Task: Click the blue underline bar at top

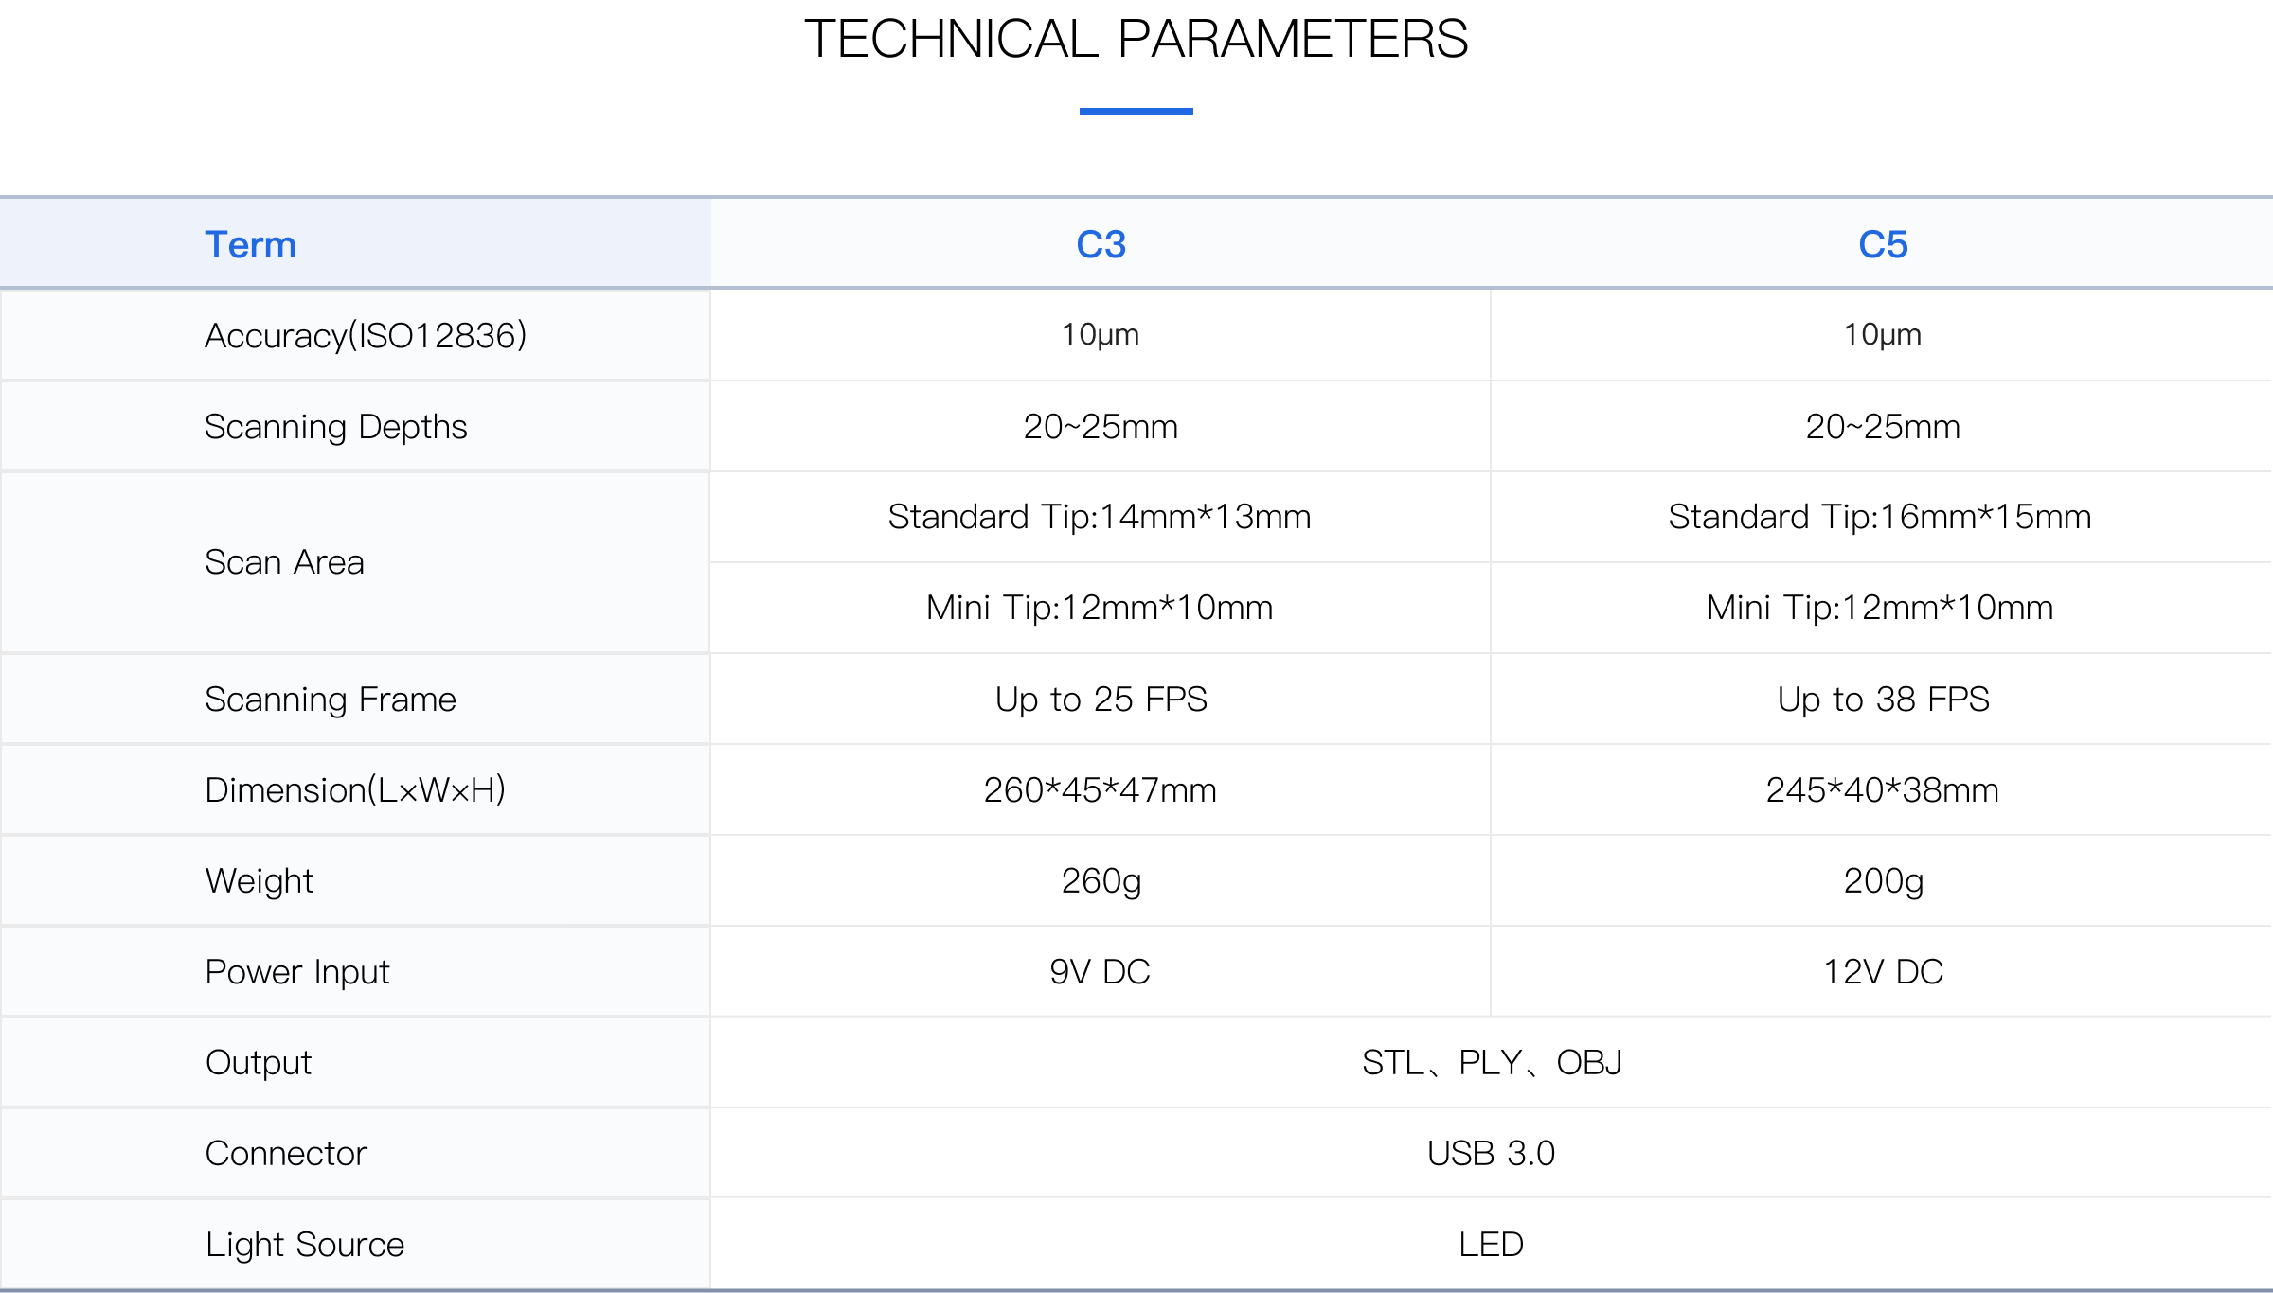Action: (x=1136, y=112)
